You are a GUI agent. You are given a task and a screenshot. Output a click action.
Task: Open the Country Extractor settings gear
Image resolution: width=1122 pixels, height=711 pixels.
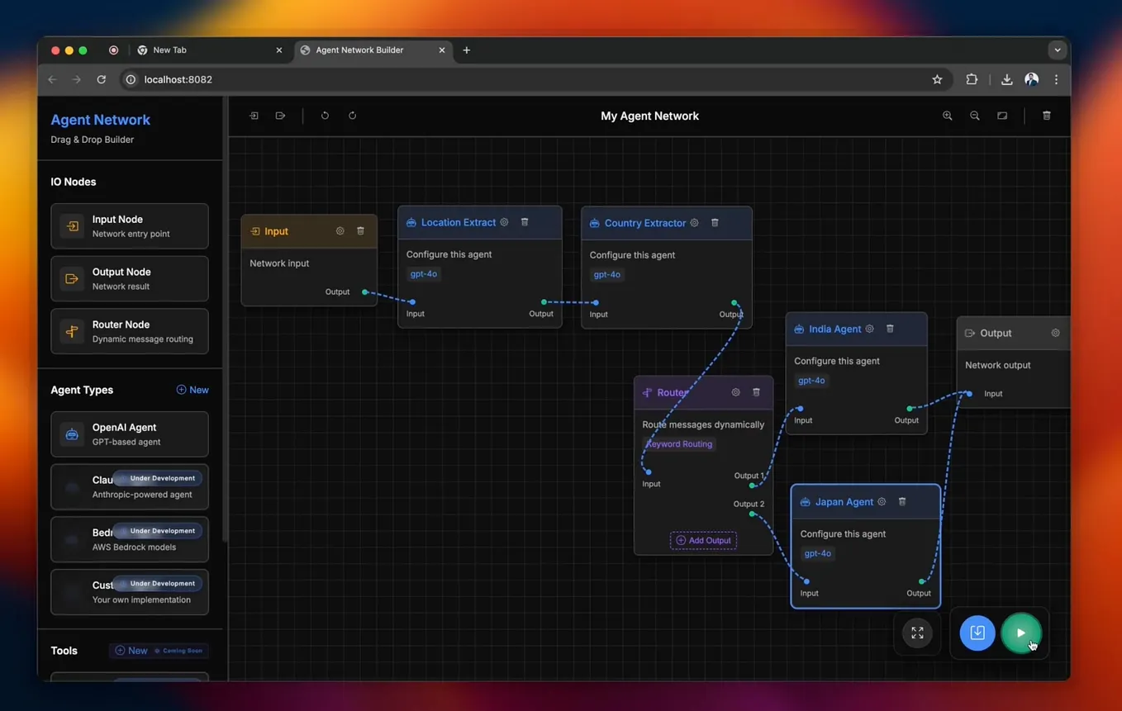pos(694,223)
